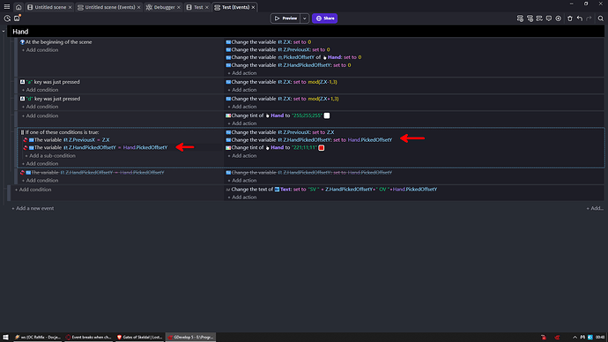Viewport: 608px width, 342px height.
Task: Open search in events sheet
Action: point(600,19)
